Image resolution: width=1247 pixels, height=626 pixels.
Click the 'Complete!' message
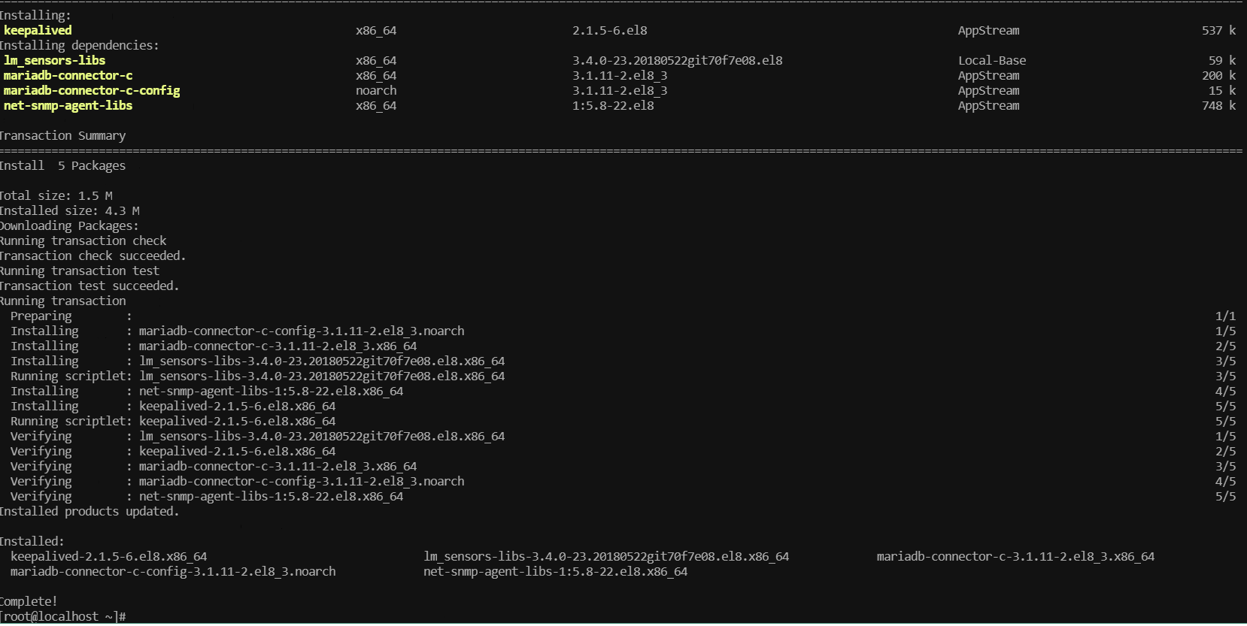(29, 602)
